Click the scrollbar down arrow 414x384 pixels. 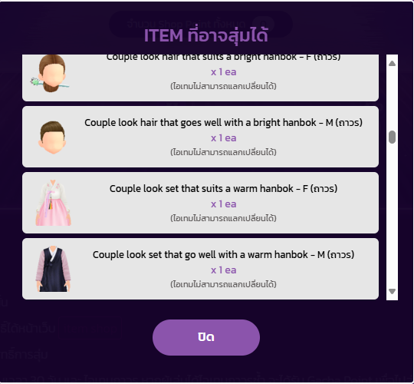click(x=392, y=291)
